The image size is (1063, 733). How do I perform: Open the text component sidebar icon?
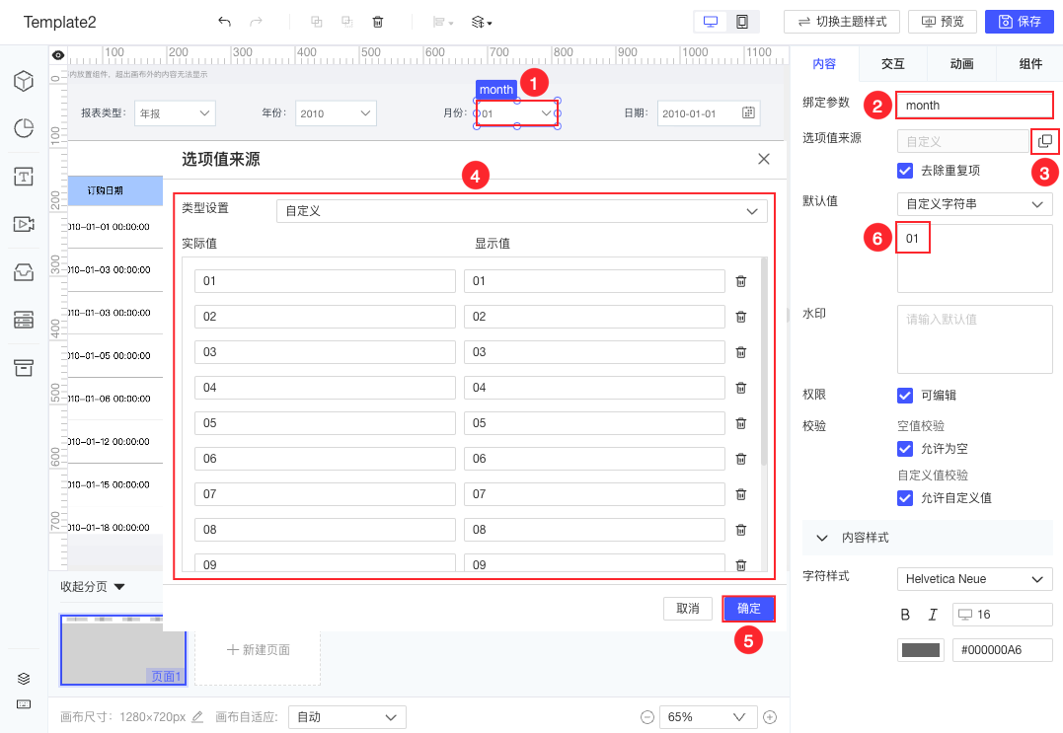tap(24, 177)
